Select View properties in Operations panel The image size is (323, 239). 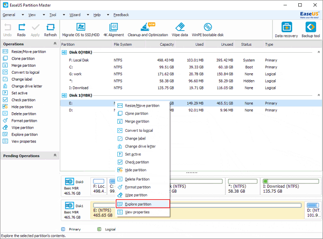click(x=19, y=142)
